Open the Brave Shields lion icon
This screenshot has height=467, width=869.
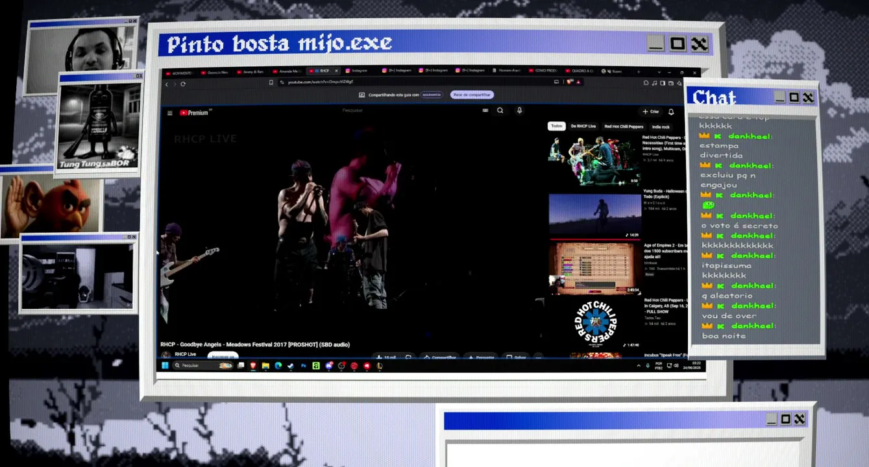[x=569, y=82]
